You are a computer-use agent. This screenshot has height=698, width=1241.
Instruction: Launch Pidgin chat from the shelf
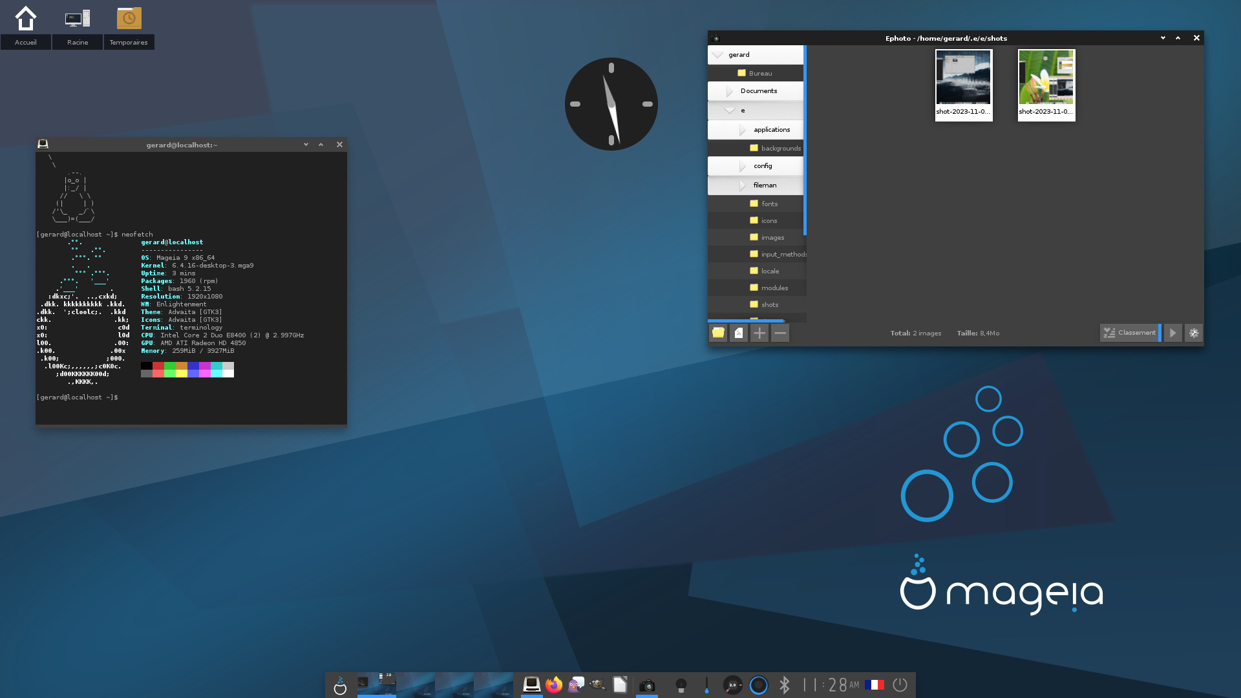tap(576, 684)
